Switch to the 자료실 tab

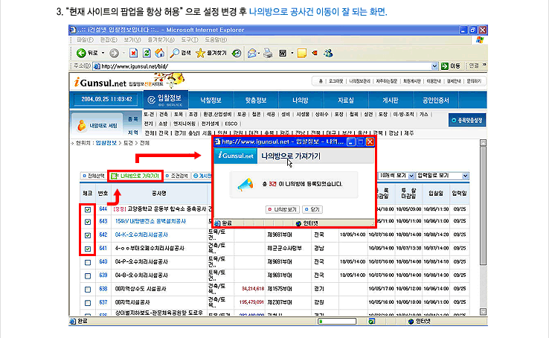pyautogui.click(x=346, y=101)
